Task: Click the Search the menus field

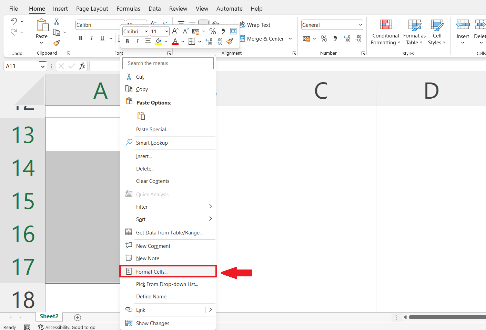Action: tap(168, 63)
